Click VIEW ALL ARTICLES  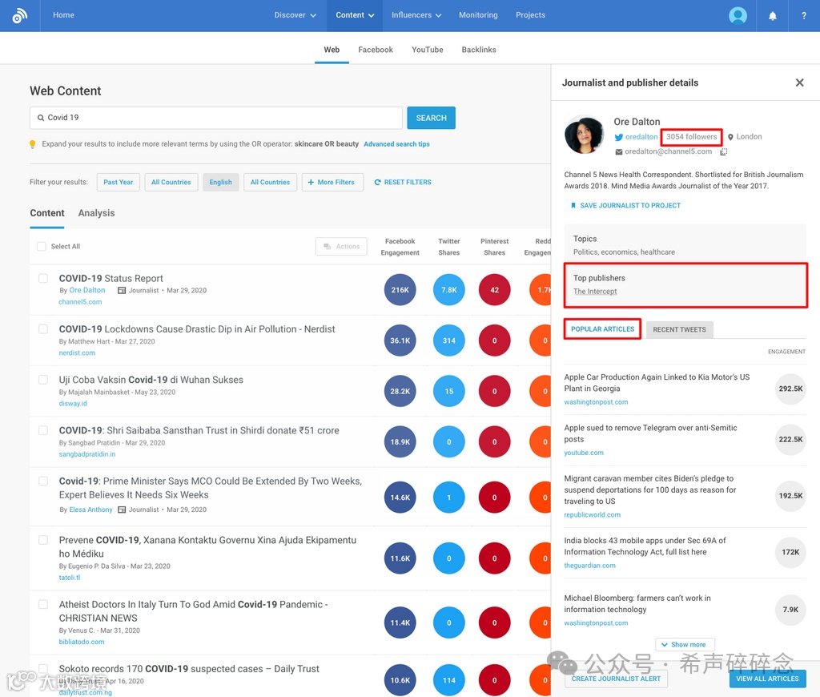(x=767, y=679)
